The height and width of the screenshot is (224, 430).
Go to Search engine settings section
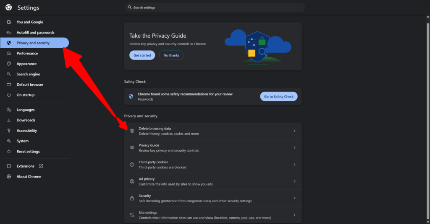(28, 74)
